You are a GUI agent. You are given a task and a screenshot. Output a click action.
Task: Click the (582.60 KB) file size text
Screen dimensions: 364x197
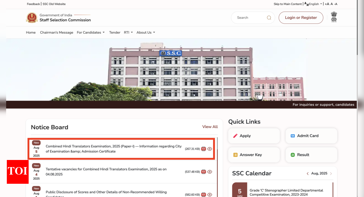192,195
